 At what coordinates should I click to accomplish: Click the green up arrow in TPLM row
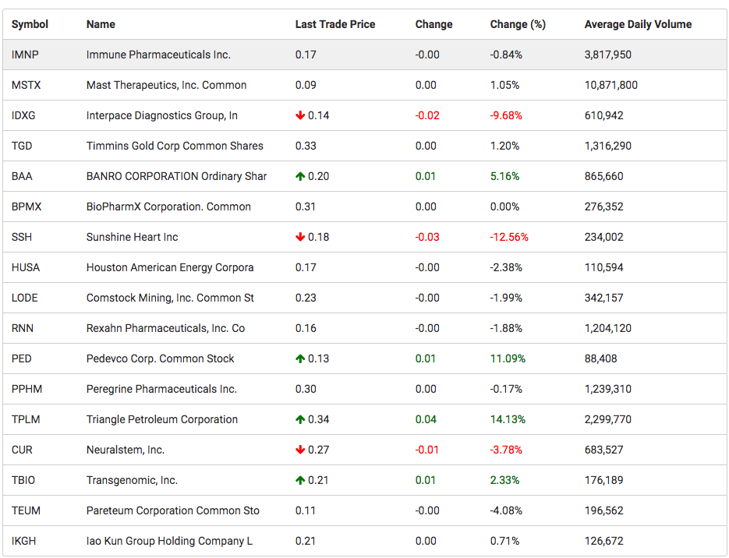pos(300,419)
